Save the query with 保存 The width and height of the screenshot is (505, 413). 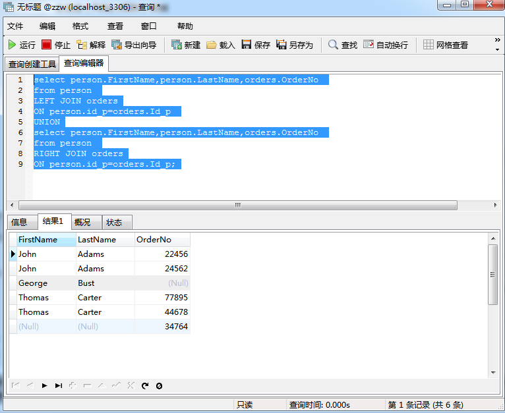coord(256,45)
